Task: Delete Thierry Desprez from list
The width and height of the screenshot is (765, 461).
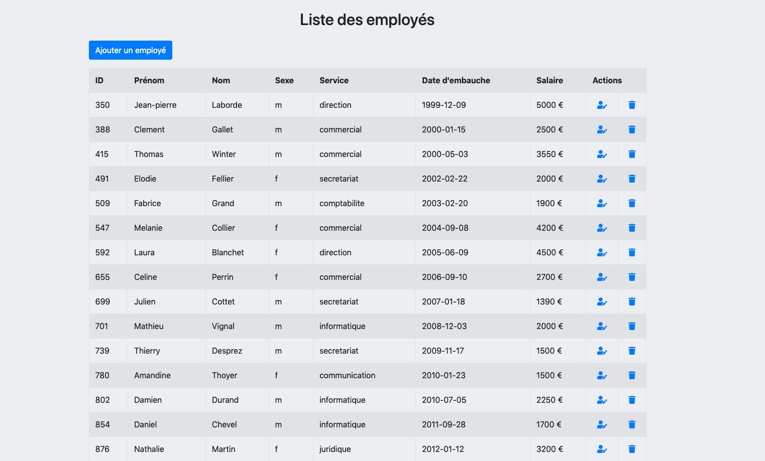Action: pyautogui.click(x=632, y=351)
